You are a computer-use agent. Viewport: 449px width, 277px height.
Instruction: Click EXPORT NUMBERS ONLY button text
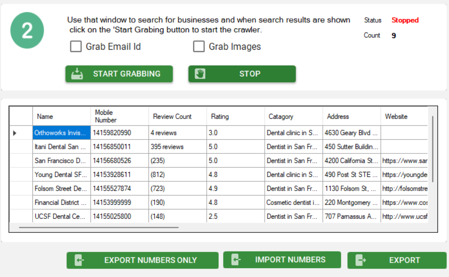click(150, 260)
